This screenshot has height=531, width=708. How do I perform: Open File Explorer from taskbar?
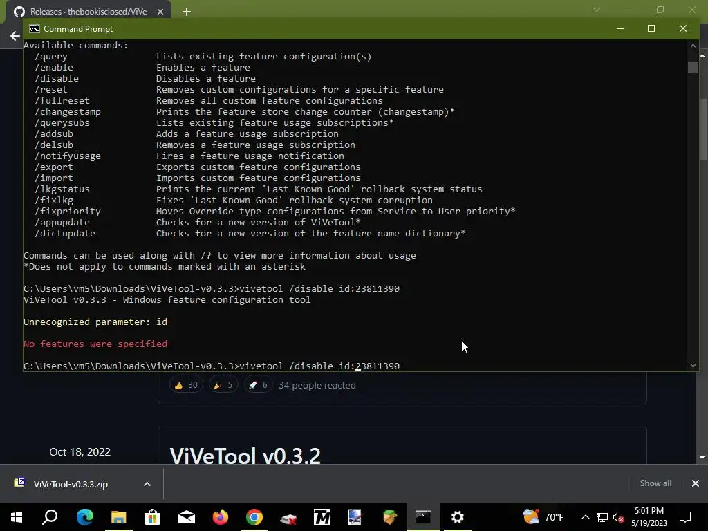(x=119, y=517)
